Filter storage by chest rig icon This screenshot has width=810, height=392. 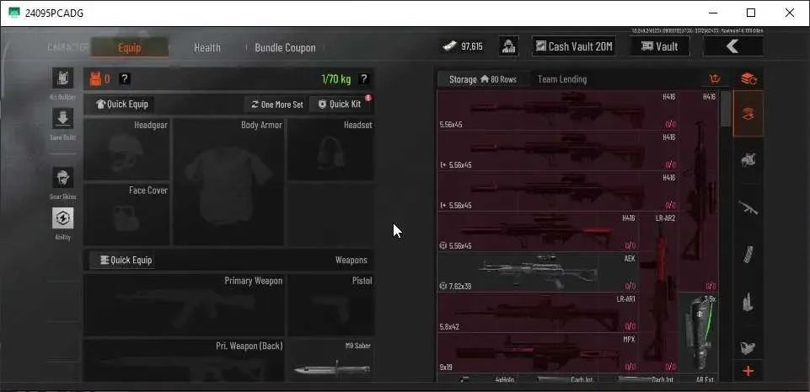click(x=748, y=347)
